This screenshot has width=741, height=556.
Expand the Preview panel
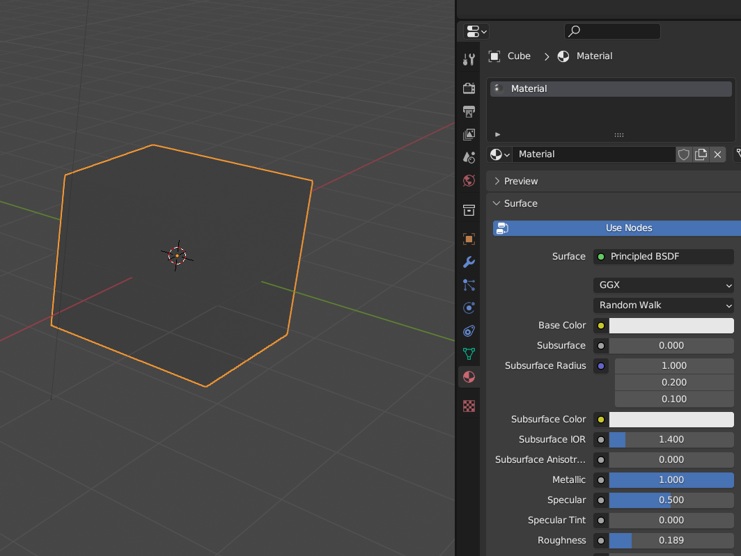coord(521,181)
